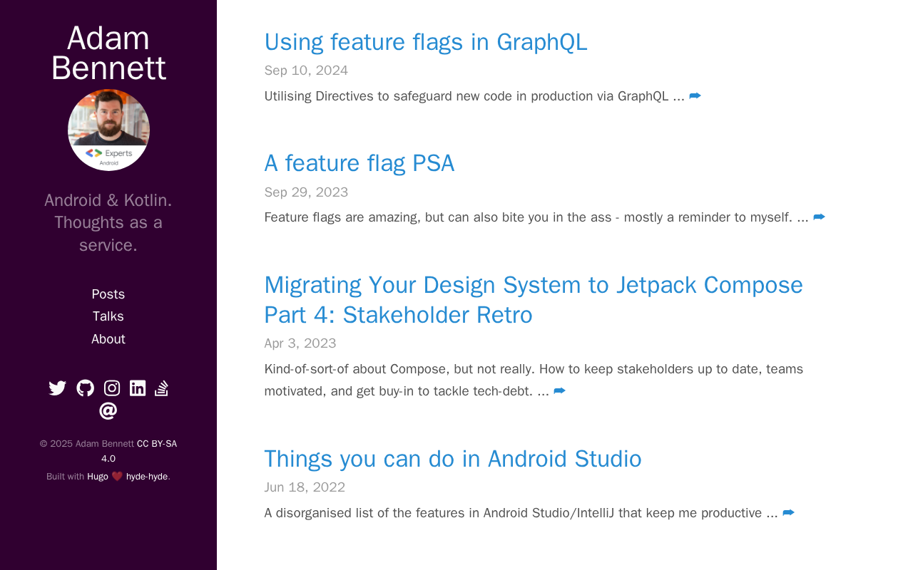Click the Adam Bennett site title
The image size is (913, 570).
108,53
